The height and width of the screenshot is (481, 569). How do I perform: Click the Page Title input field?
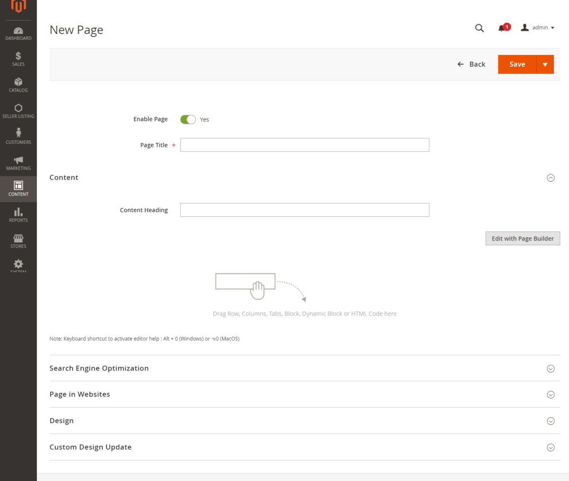(304, 145)
